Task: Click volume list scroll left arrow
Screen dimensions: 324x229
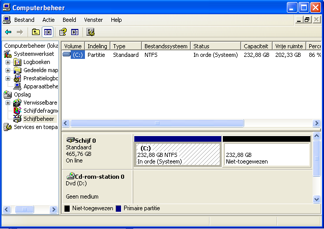Action: point(66,123)
